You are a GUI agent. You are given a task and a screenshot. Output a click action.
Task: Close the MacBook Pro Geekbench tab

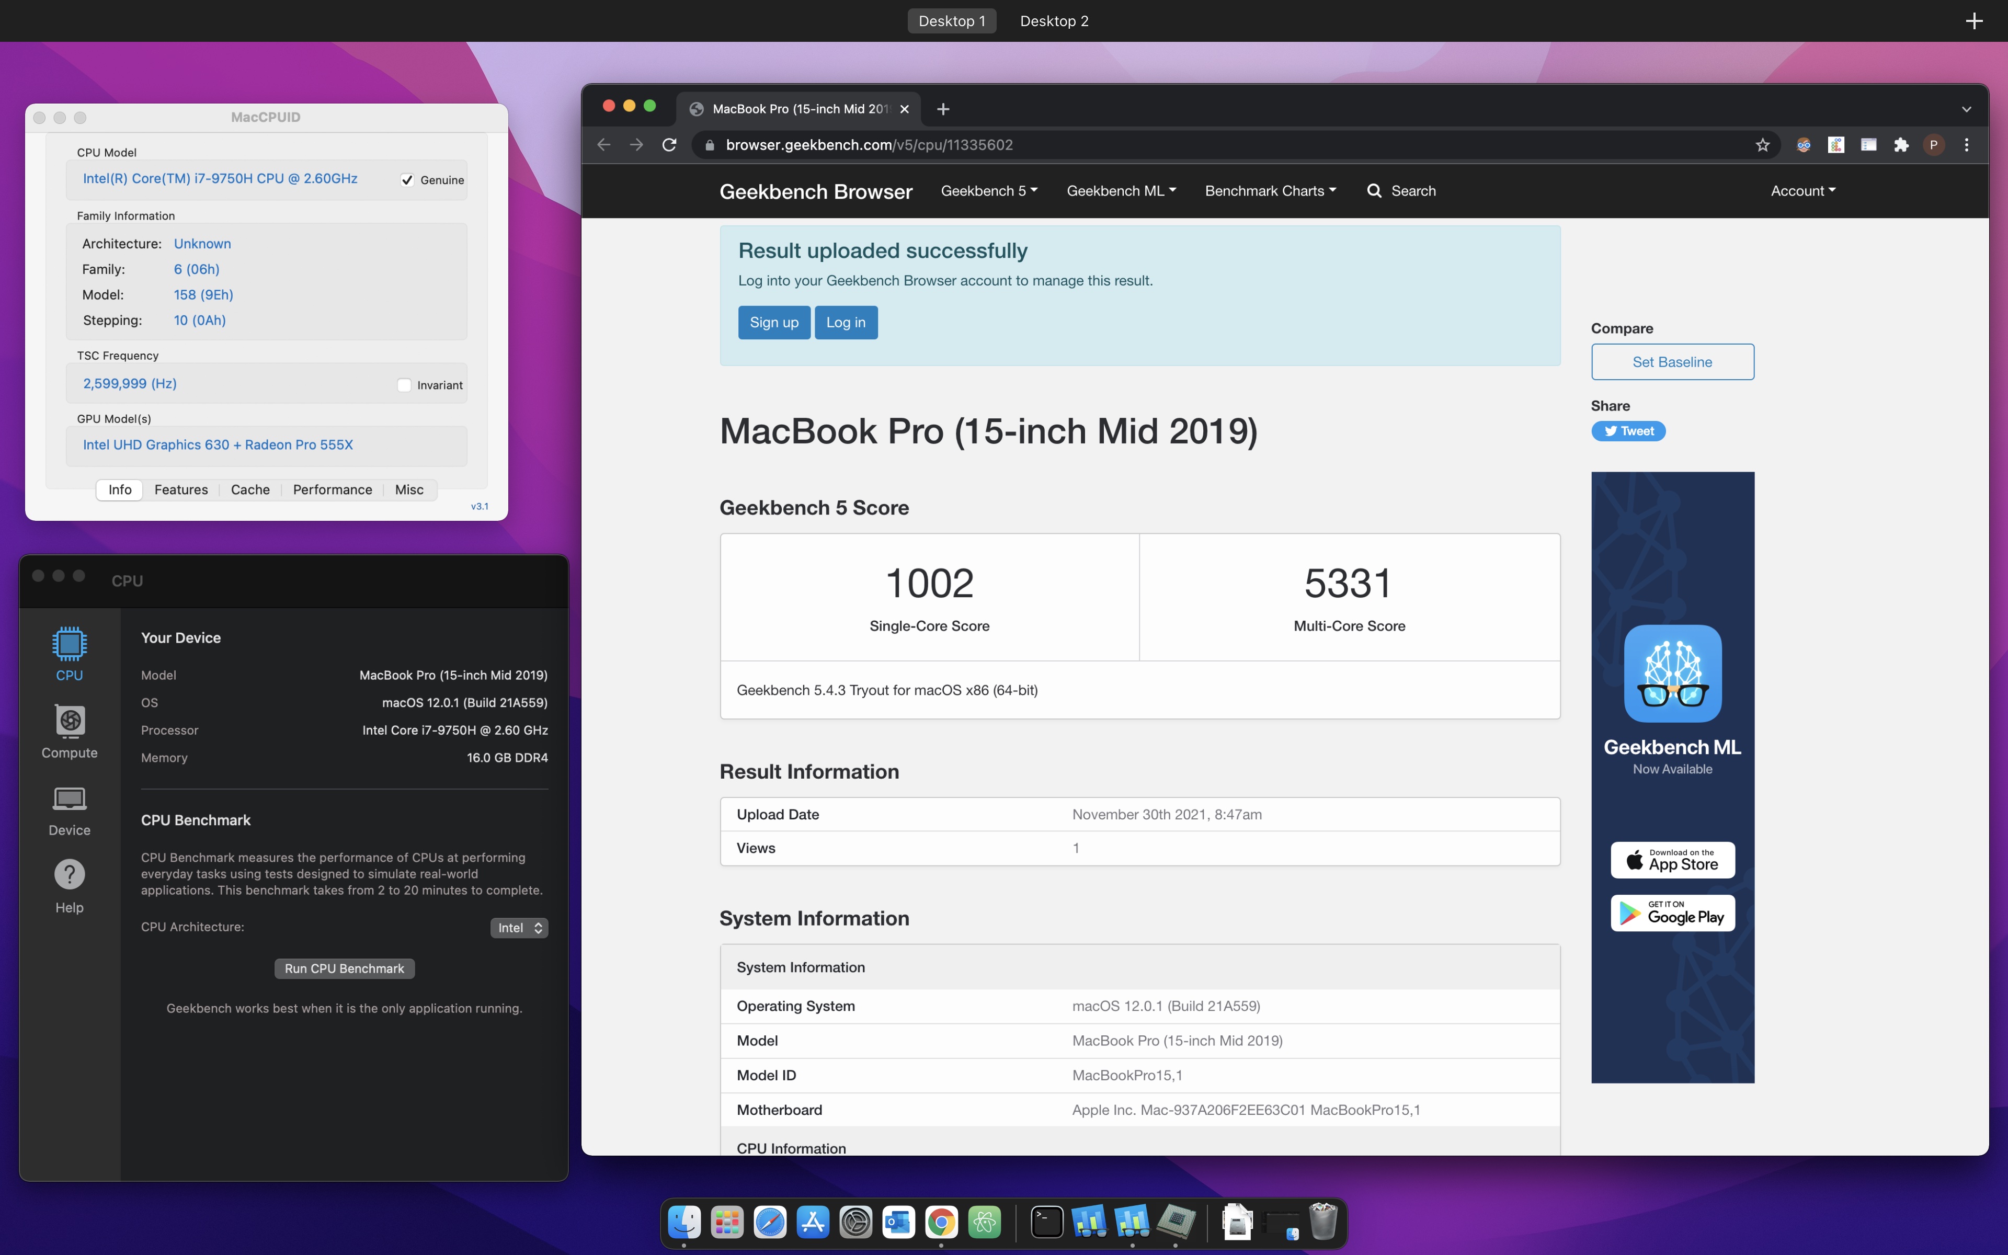[905, 109]
